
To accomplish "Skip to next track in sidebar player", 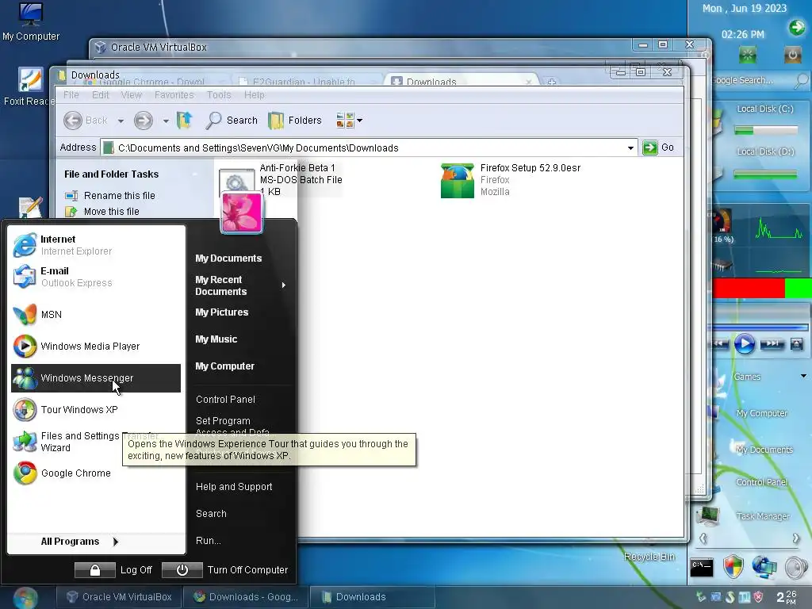I will 772,343.
